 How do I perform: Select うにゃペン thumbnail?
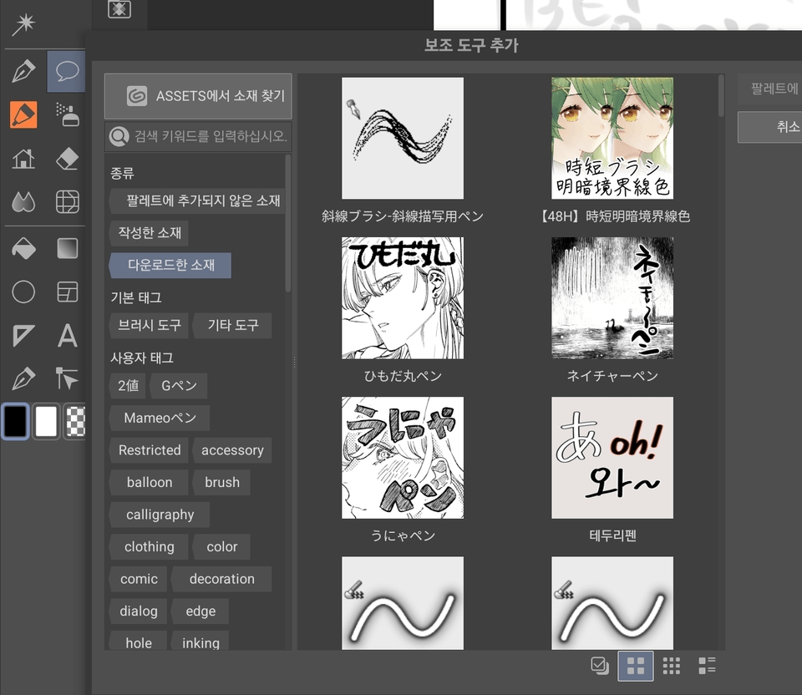pos(403,458)
